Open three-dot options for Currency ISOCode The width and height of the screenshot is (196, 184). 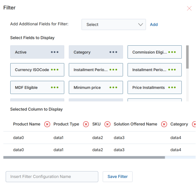pos(54,69)
